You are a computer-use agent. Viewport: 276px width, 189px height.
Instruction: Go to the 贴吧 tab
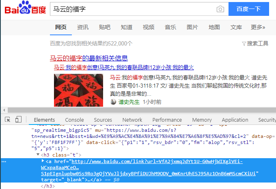click(x=104, y=27)
